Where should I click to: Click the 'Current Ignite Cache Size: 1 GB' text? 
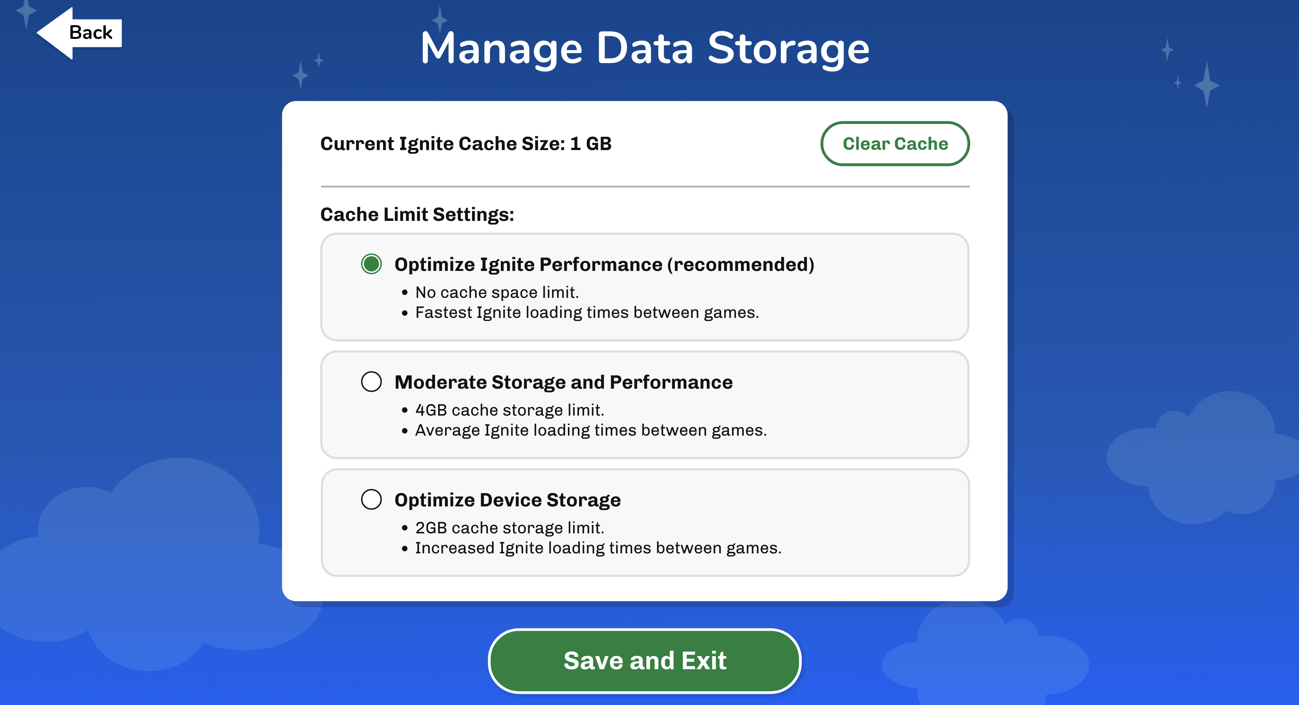click(x=466, y=144)
